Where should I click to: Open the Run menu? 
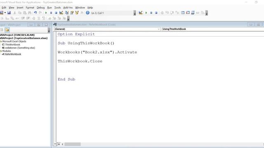(49, 7)
